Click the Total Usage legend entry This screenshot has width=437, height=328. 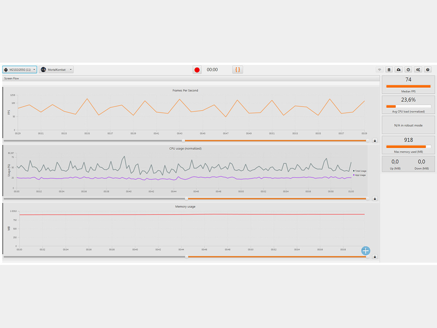pos(360,171)
